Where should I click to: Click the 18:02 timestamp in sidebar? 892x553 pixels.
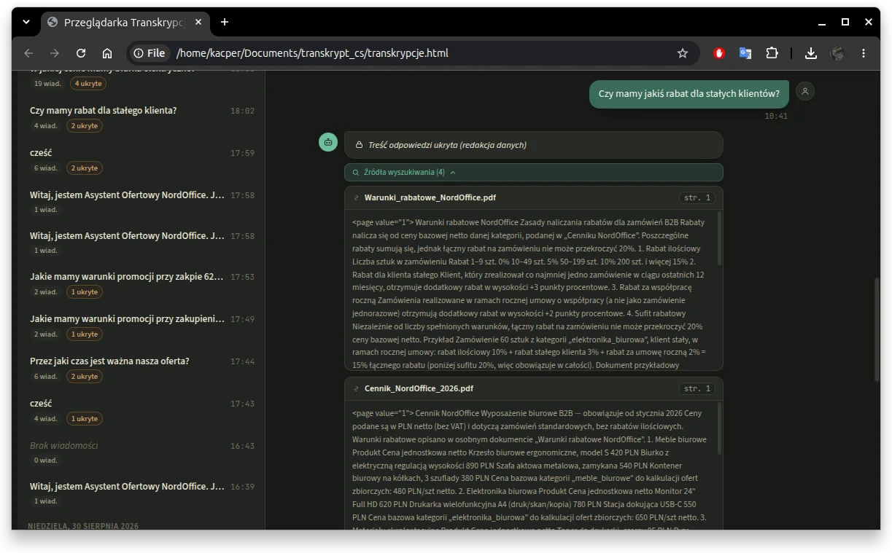click(242, 111)
